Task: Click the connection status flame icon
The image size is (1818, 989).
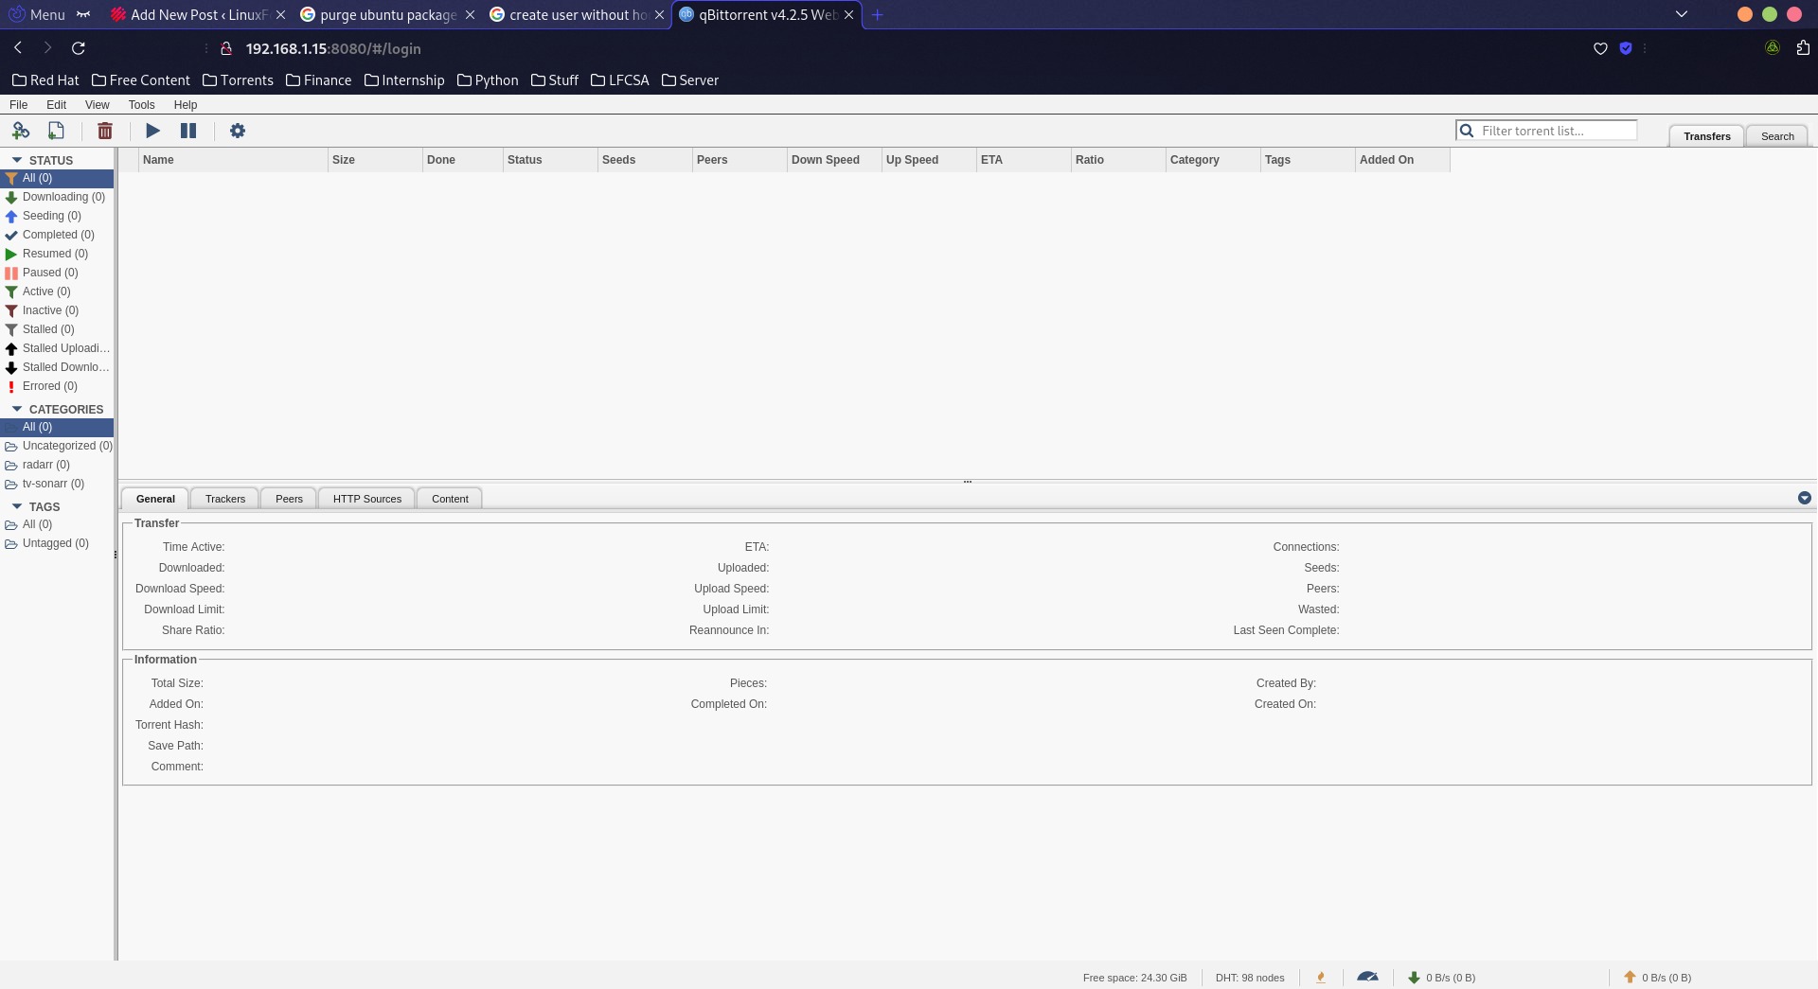Action: click(x=1322, y=978)
